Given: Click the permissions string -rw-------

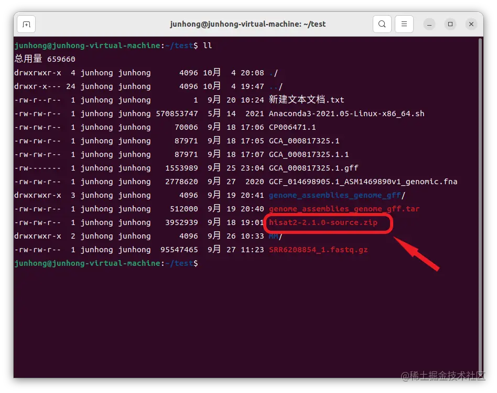Looking at the screenshot, I should [37, 168].
